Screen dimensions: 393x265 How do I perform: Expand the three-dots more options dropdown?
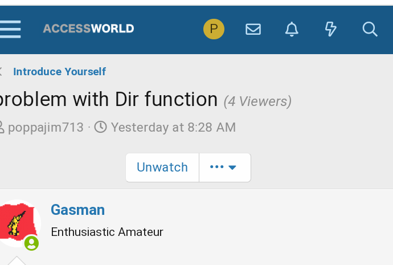pos(225,167)
